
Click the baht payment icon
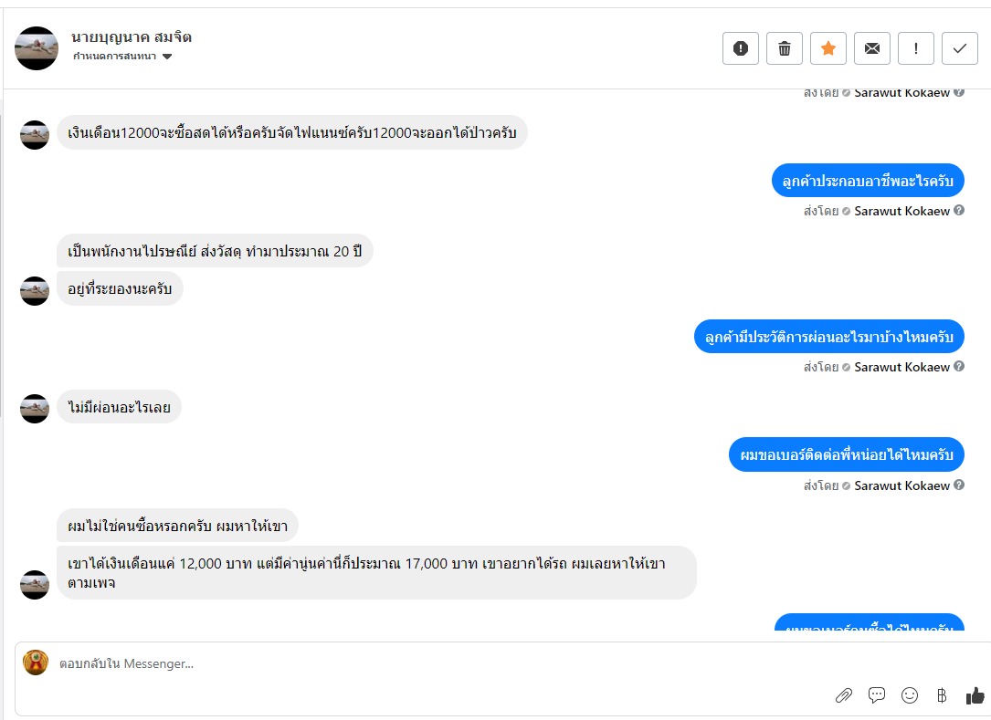pyautogui.click(x=942, y=695)
